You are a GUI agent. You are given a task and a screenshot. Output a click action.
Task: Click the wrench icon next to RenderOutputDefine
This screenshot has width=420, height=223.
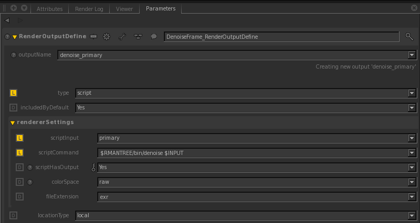122,37
